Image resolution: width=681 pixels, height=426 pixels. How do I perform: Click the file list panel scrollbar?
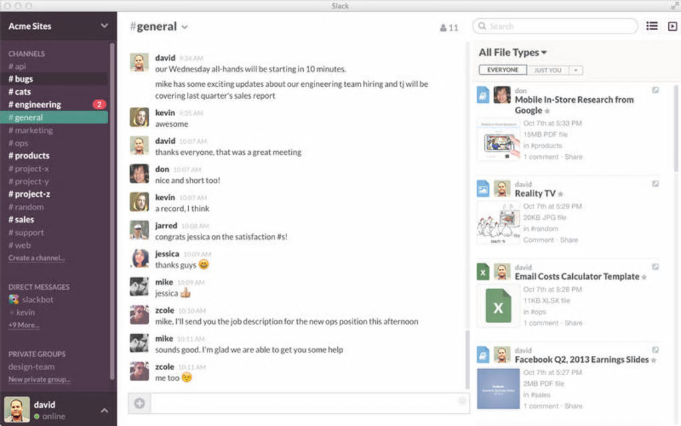(676, 129)
